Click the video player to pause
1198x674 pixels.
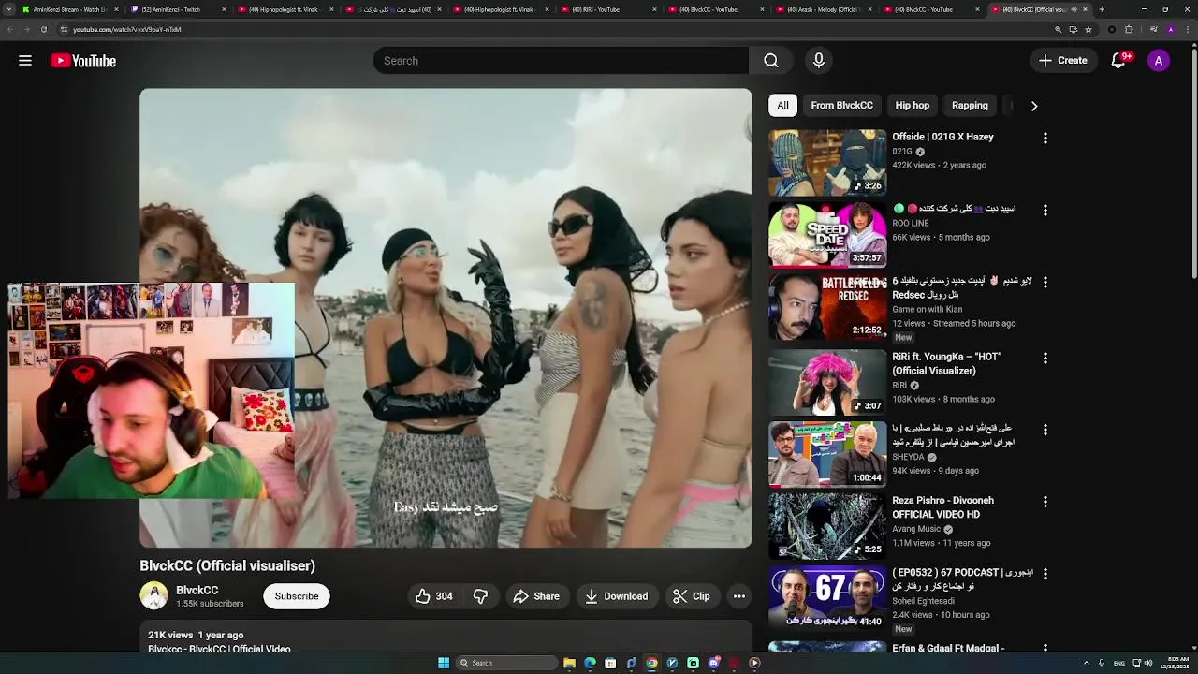click(x=446, y=318)
